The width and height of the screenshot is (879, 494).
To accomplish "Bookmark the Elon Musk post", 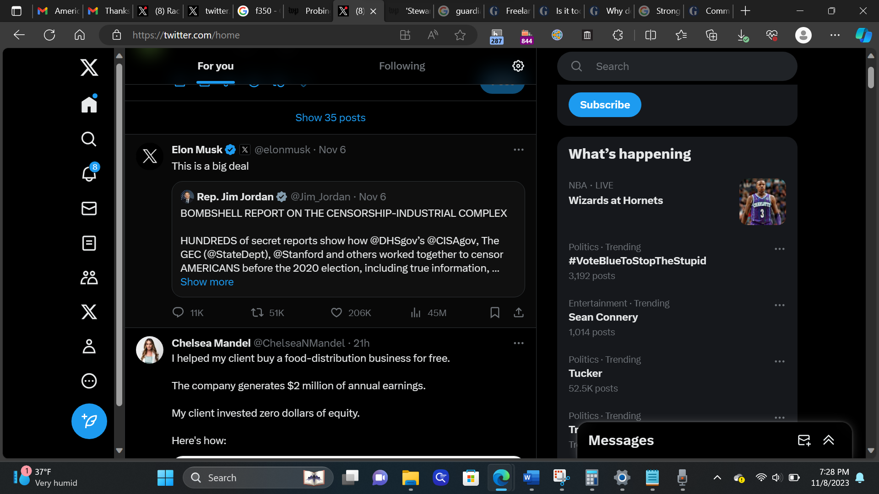I will click(494, 312).
